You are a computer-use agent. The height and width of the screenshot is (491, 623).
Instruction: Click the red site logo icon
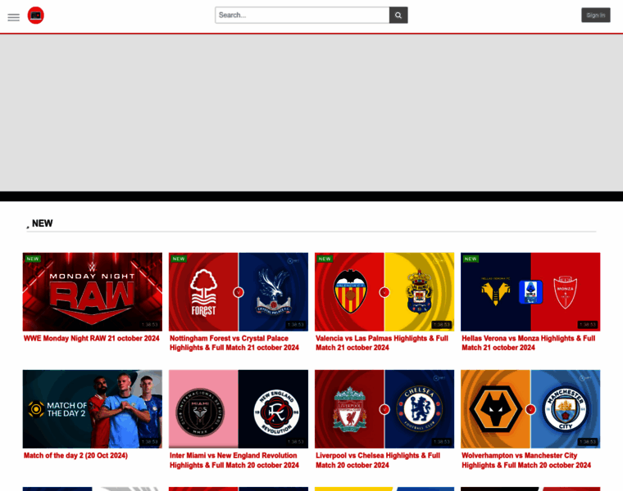(x=36, y=16)
